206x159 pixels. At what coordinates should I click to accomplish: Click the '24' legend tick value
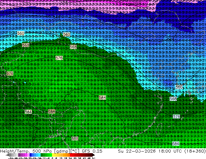[x=71, y=158]
